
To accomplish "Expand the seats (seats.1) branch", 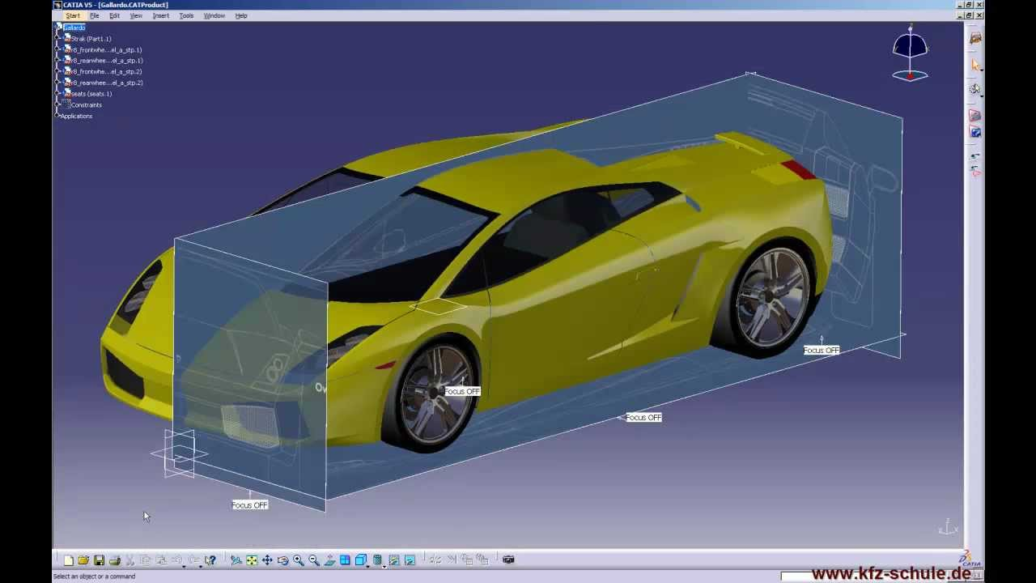I will (57, 93).
